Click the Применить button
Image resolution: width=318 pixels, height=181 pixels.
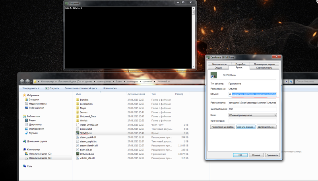tap(272, 155)
